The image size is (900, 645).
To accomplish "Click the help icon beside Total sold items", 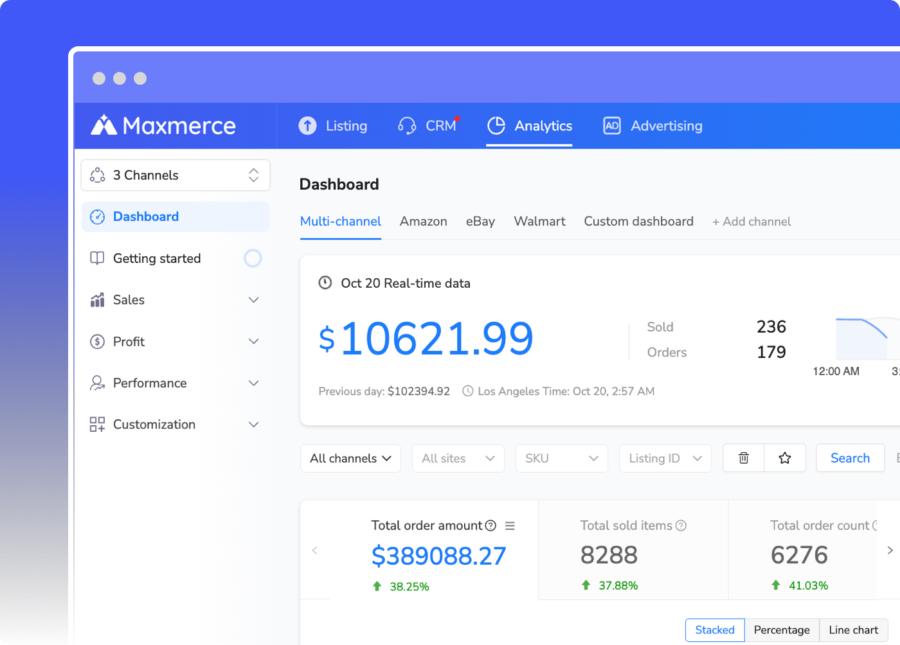I will pos(681,526).
